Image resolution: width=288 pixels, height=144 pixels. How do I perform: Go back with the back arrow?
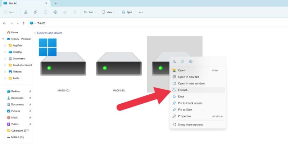[4, 23]
